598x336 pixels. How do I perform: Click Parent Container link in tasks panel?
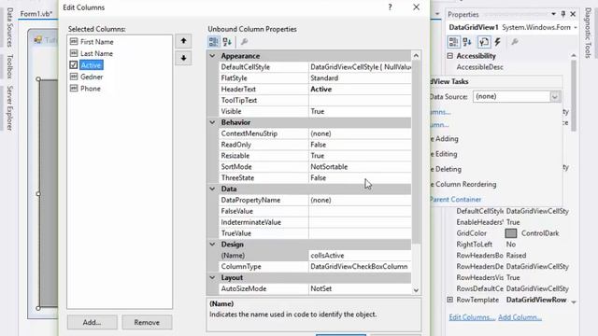pyautogui.click(x=455, y=199)
